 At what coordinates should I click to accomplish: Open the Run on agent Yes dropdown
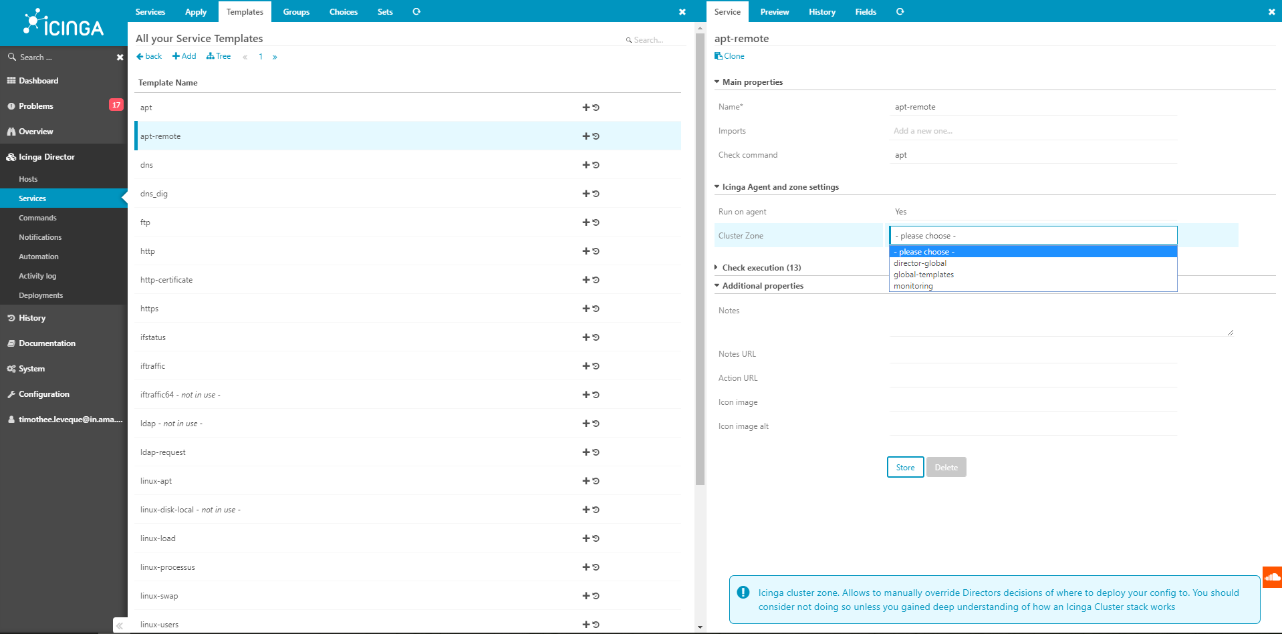pos(1033,212)
